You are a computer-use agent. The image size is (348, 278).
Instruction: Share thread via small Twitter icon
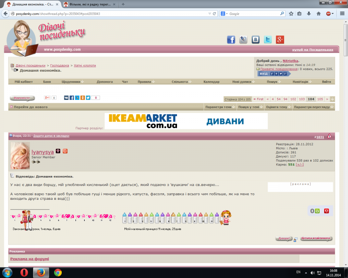click(88, 98)
